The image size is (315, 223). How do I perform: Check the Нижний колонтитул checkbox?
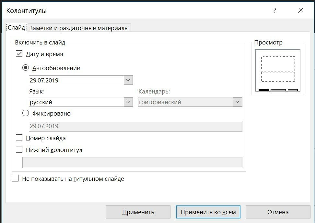point(19,150)
